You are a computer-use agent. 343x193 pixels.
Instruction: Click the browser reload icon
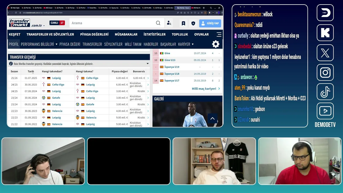tap(15, 13)
